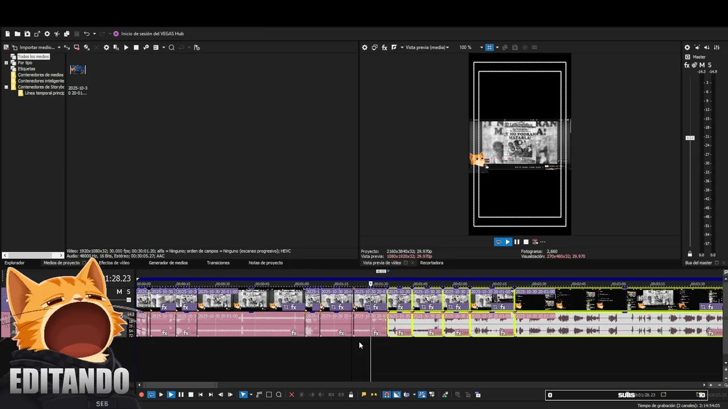Expand the Por tipo tree node
Image resolution: width=728 pixels, height=409 pixels.
pyautogui.click(x=6, y=62)
